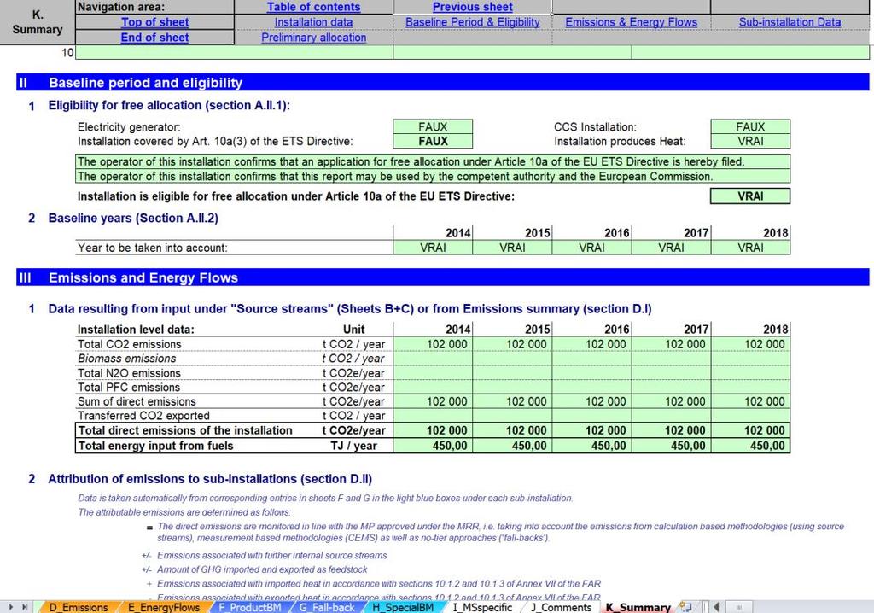The width and height of the screenshot is (874, 613).
Task: Open Emissions & Energy Flows link
Action: click(631, 21)
